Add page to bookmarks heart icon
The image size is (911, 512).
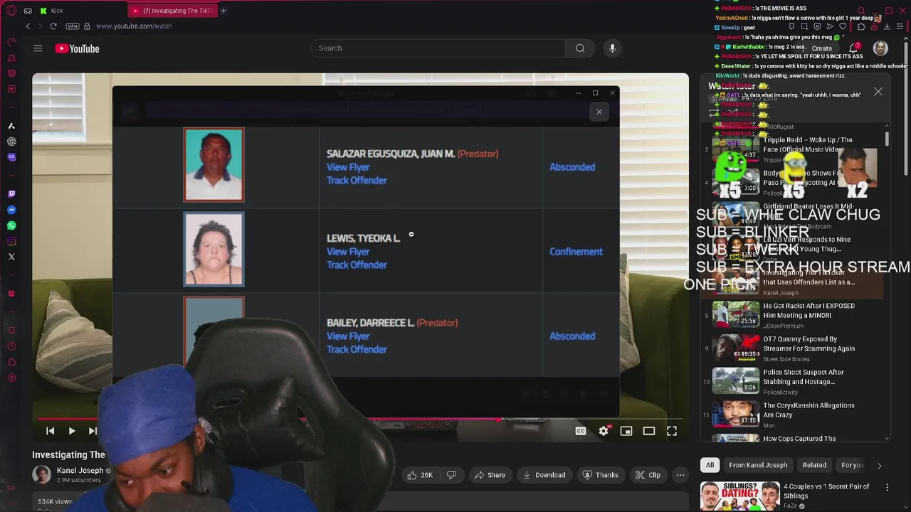click(x=843, y=26)
